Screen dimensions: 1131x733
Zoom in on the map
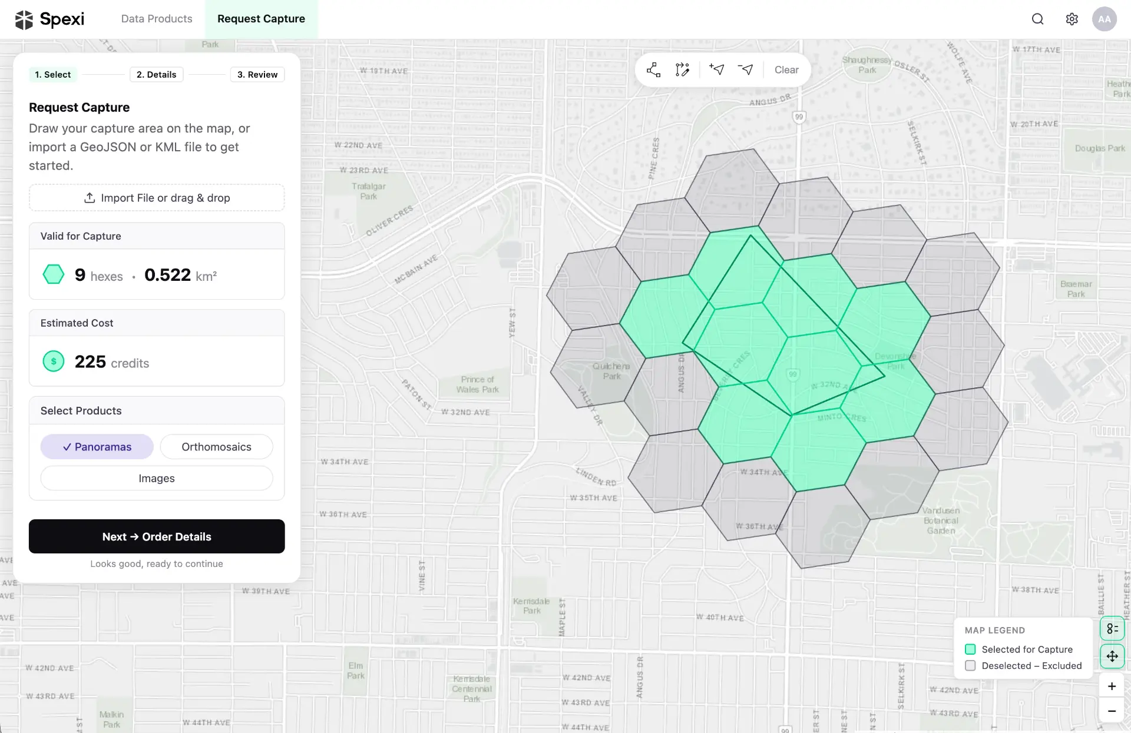[1112, 686]
